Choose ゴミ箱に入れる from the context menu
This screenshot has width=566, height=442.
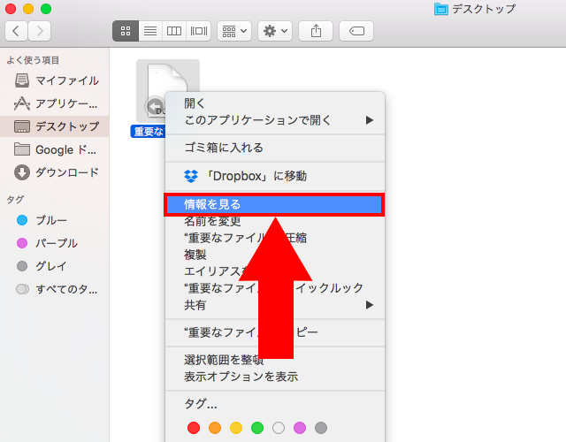[223, 148]
